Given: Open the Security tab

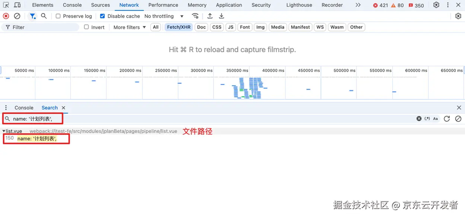Looking at the screenshot, I should tap(261, 5).
